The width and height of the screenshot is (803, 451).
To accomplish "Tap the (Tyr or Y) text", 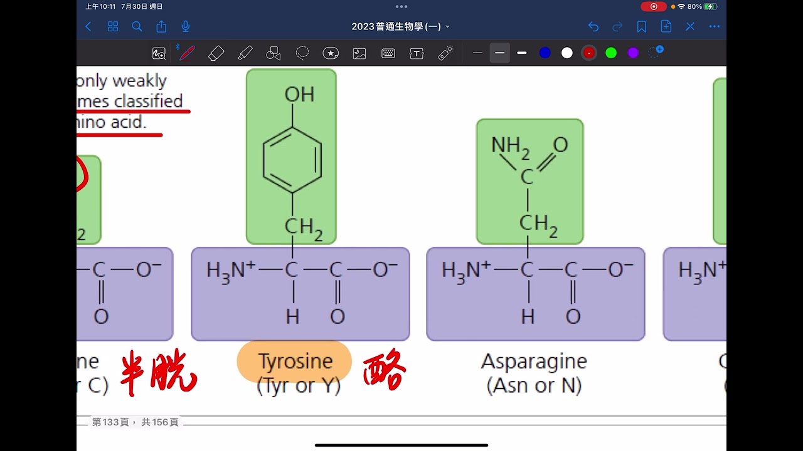I will 298,385.
